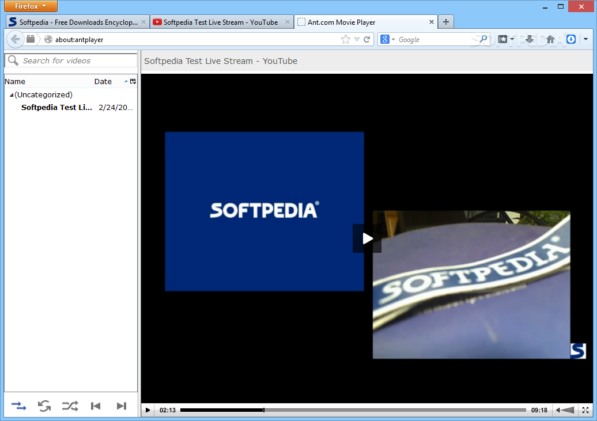The image size is (597, 421).
Task: Go back to previous page
Action: 15,39
